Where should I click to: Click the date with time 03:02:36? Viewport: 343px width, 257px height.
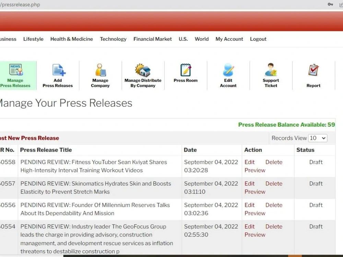pyautogui.click(x=211, y=209)
